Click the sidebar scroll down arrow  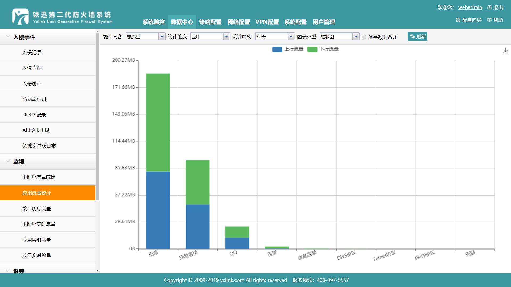tap(97, 271)
